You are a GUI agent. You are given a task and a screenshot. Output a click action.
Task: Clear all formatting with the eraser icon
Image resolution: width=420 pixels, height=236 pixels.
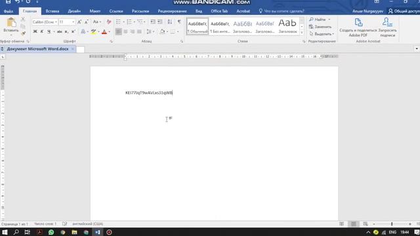coord(109,22)
